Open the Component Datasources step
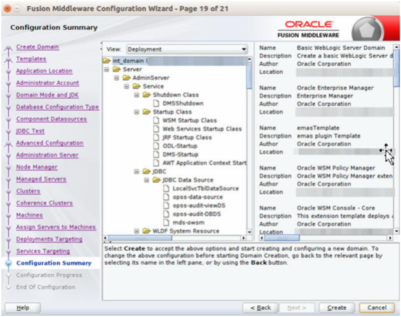The image size is (401, 317). click(x=51, y=119)
